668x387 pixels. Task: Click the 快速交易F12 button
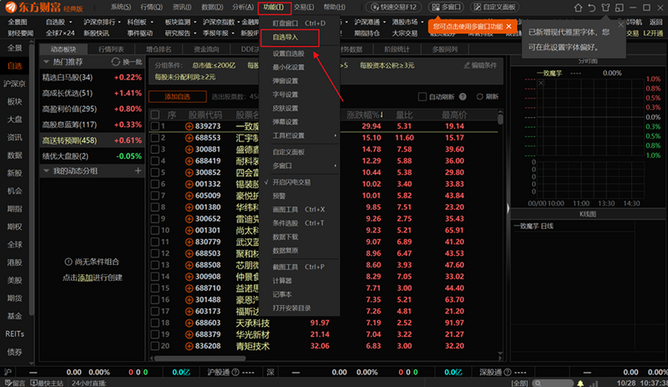pyautogui.click(x=394, y=7)
